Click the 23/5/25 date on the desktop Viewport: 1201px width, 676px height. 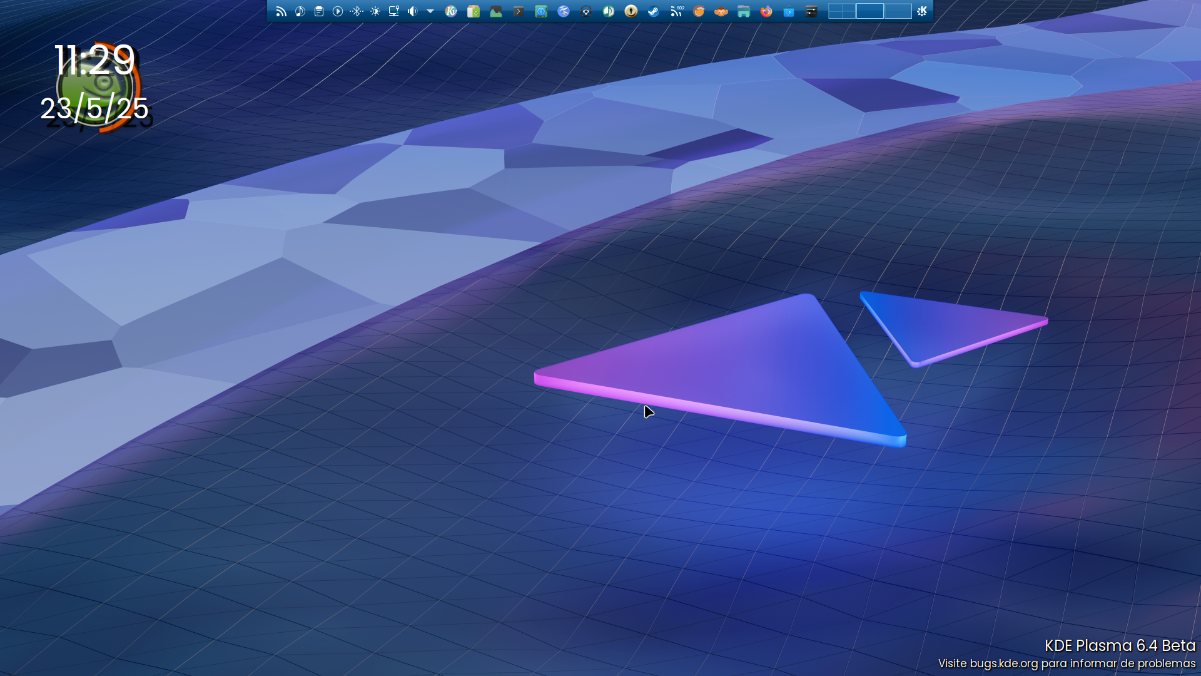pos(94,109)
